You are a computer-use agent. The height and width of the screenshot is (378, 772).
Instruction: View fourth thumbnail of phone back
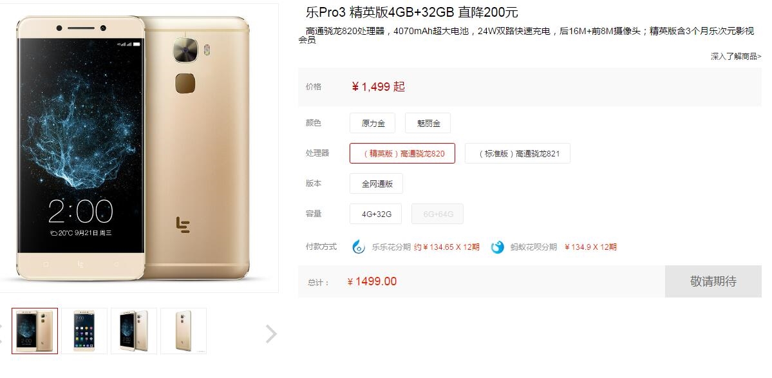pyautogui.click(x=184, y=331)
